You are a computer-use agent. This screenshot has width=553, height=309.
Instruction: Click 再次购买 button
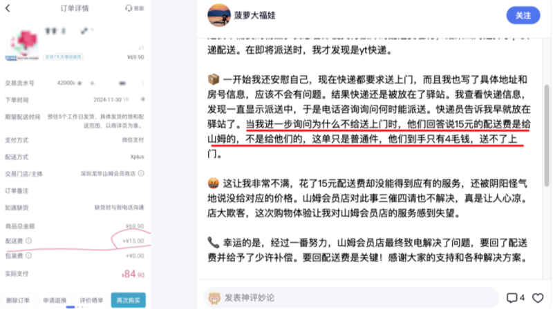pyautogui.click(x=129, y=300)
